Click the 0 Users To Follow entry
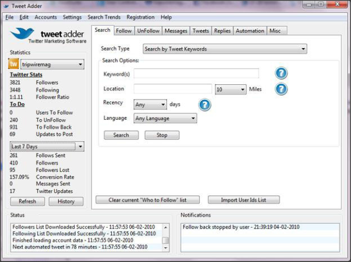 click(x=42, y=113)
